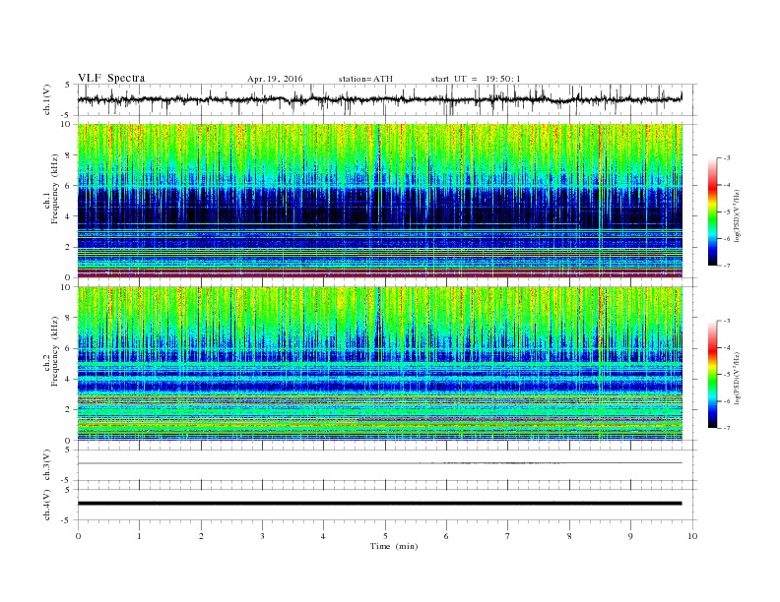780x602 pixels.
Task: Click the 'ch.4(V)' axis label
Action: pyautogui.click(x=47, y=505)
